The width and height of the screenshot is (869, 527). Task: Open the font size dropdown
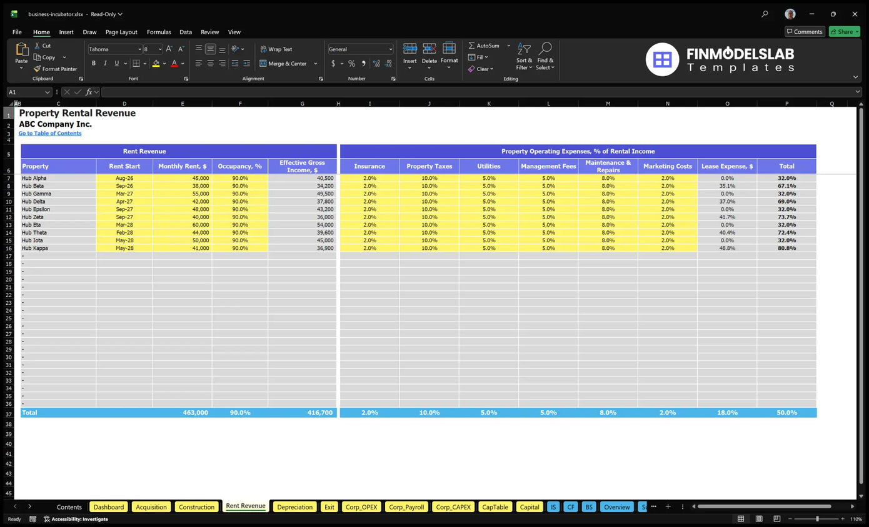(x=159, y=49)
